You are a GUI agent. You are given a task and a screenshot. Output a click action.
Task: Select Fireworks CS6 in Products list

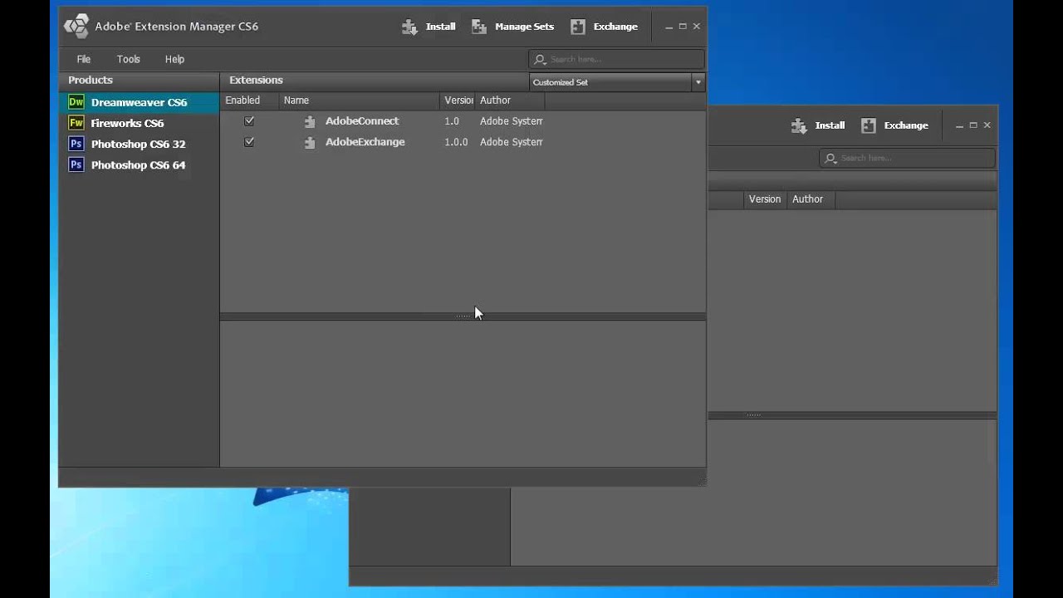[139, 123]
